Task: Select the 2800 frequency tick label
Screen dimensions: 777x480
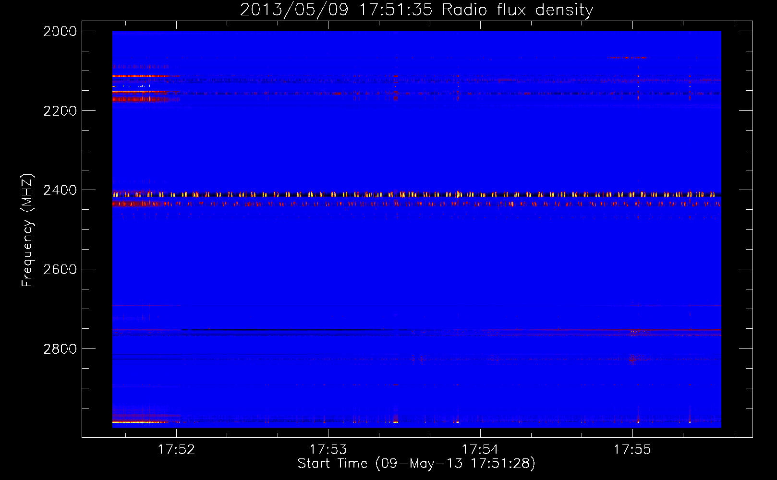Action: click(x=60, y=349)
